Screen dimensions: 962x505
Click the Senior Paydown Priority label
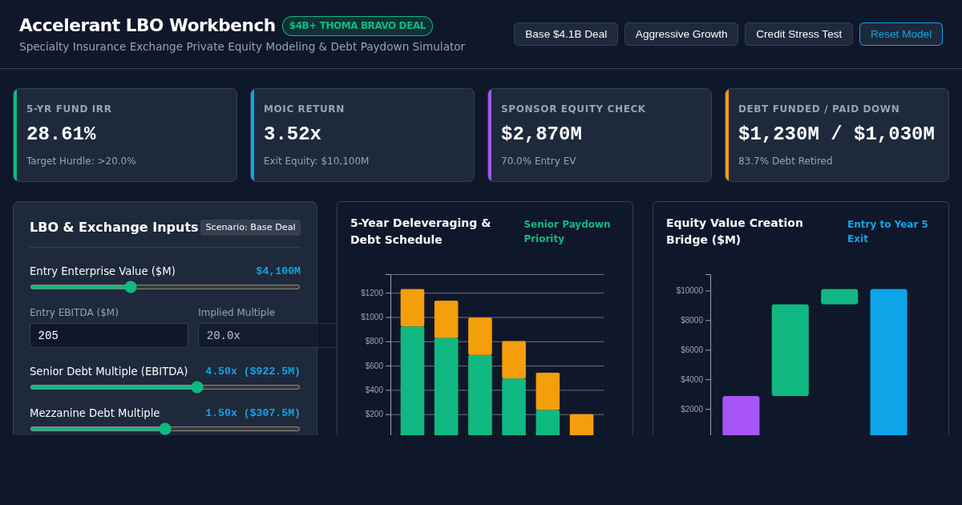point(567,232)
